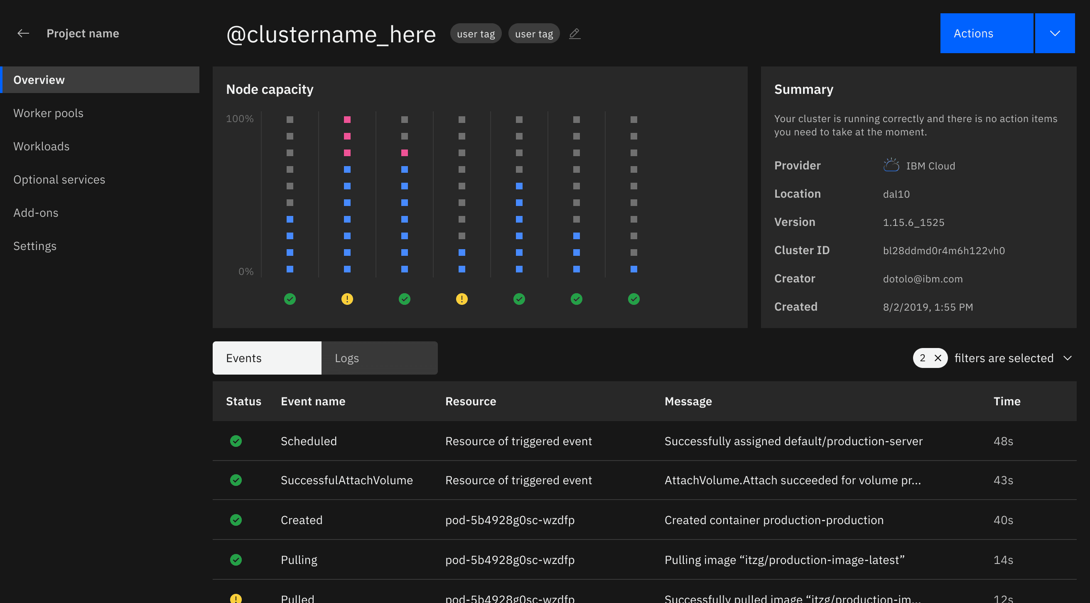Click the Scheduled event green status icon

click(x=236, y=441)
